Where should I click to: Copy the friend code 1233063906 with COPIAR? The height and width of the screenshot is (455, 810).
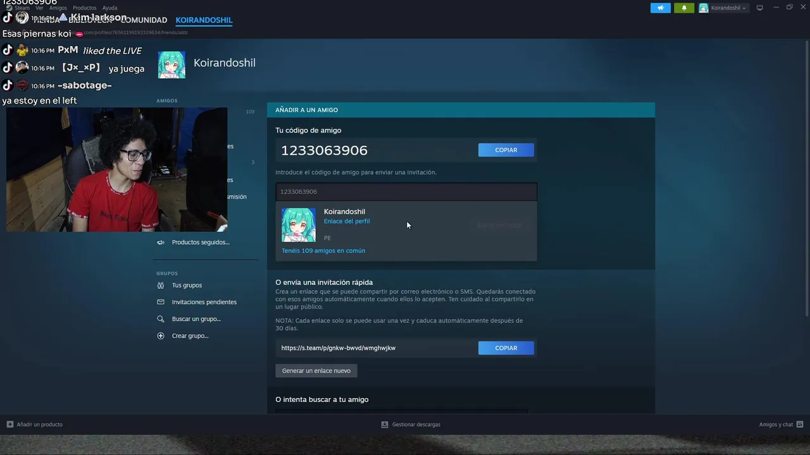(x=506, y=150)
